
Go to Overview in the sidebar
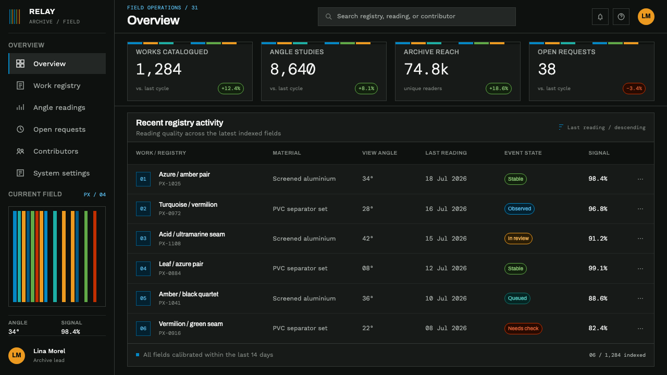57,64
